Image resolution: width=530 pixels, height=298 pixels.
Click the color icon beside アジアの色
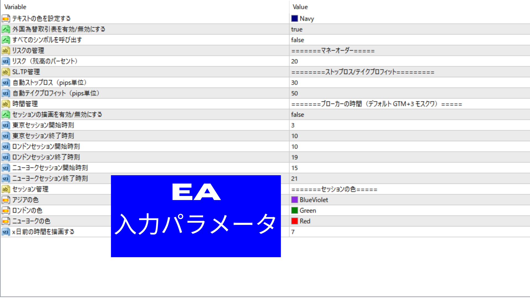(6, 200)
